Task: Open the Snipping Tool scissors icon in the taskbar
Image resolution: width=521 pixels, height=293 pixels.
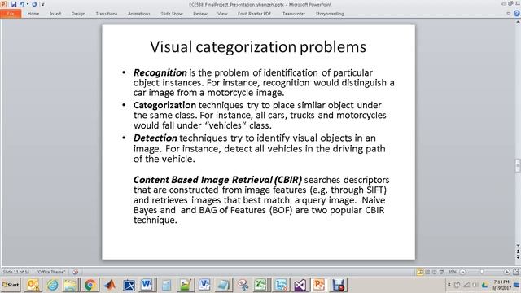Action: tap(243, 285)
